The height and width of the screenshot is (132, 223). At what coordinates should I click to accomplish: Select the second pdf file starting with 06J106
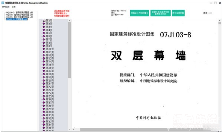19,15
